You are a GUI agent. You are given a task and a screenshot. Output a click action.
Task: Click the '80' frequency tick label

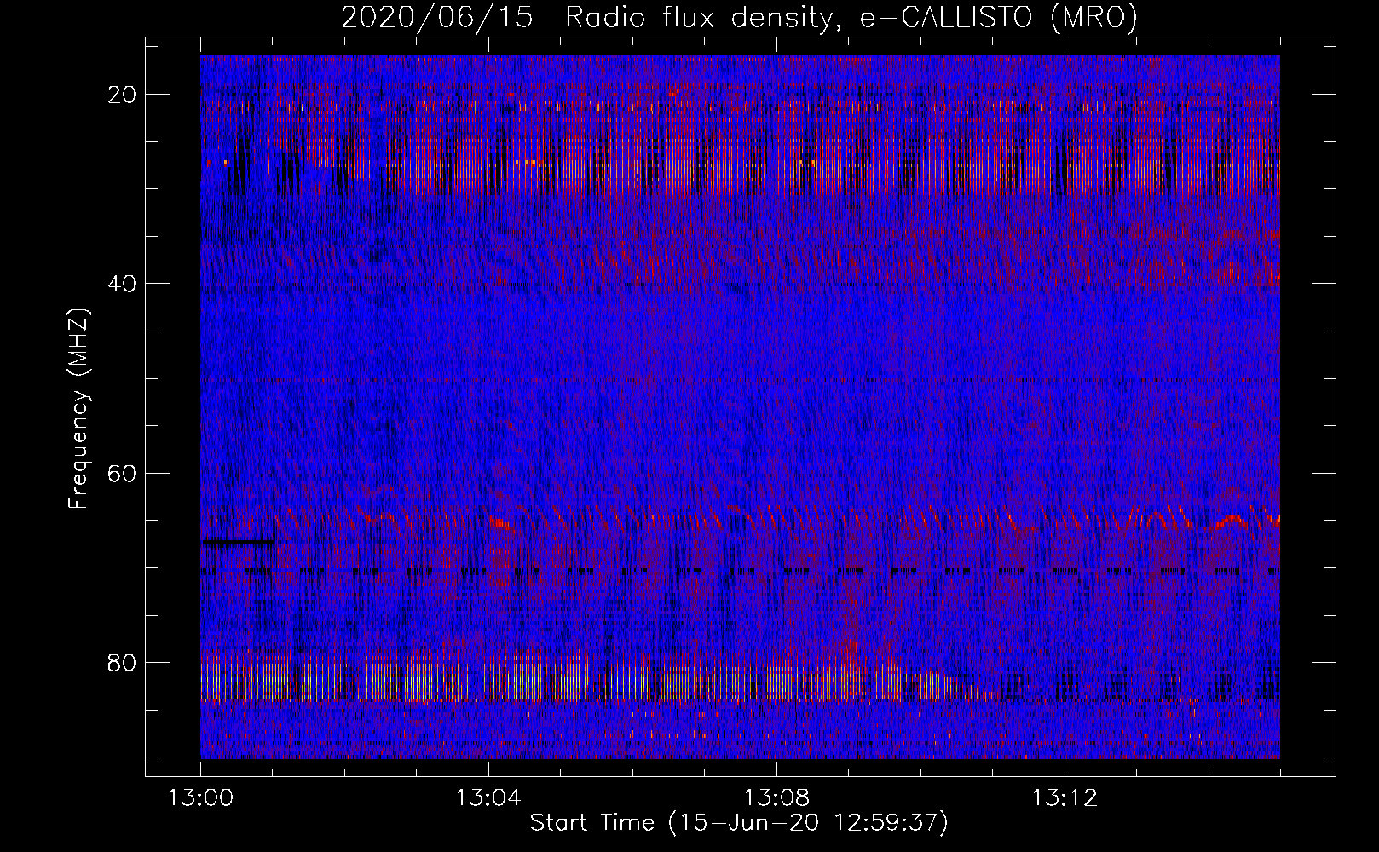123,662
